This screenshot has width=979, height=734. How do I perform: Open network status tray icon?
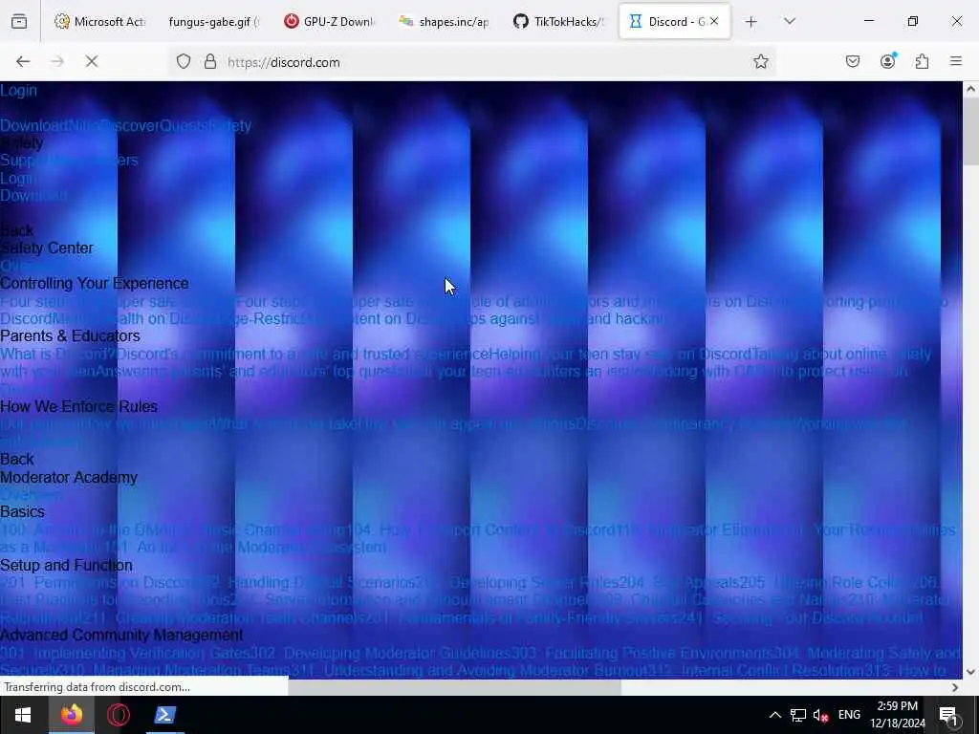(x=798, y=715)
